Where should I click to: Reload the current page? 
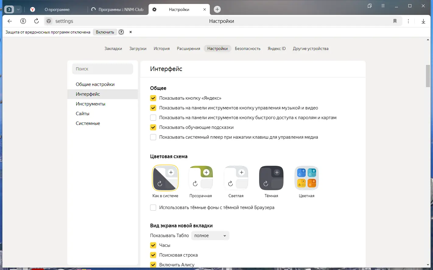tap(37, 21)
